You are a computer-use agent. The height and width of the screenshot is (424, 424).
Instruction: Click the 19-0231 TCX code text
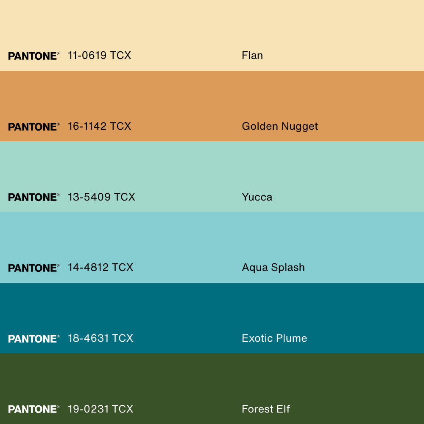(100, 409)
